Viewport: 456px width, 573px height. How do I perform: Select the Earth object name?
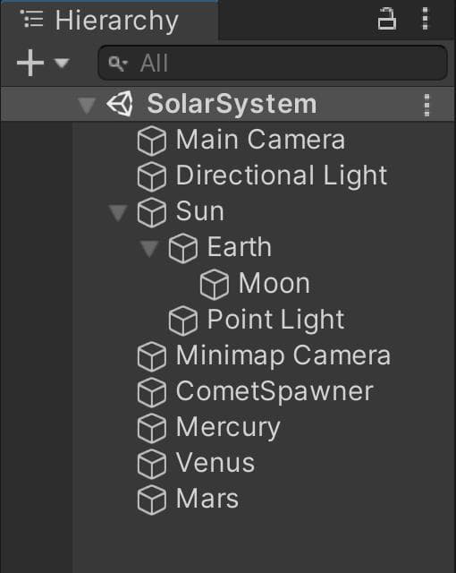pyautogui.click(x=240, y=247)
